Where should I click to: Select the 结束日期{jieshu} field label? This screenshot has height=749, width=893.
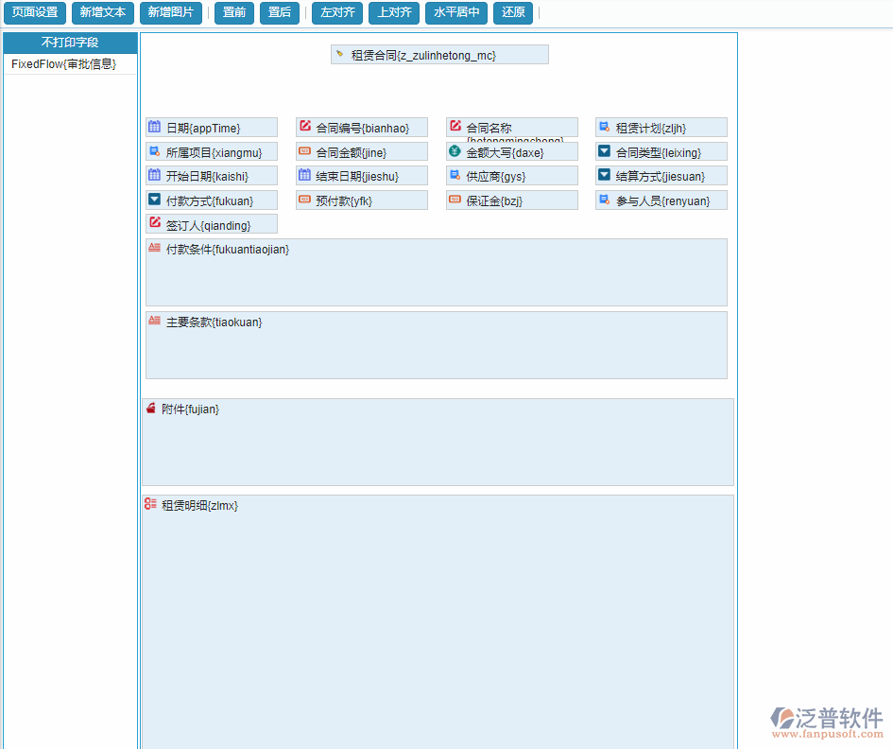coord(357,177)
